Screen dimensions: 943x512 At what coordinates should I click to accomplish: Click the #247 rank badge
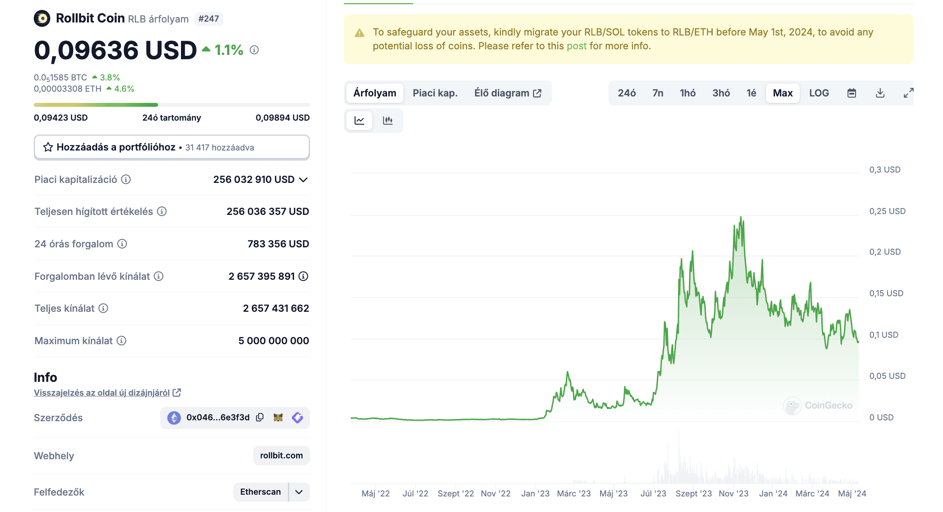tap(209, 19)
